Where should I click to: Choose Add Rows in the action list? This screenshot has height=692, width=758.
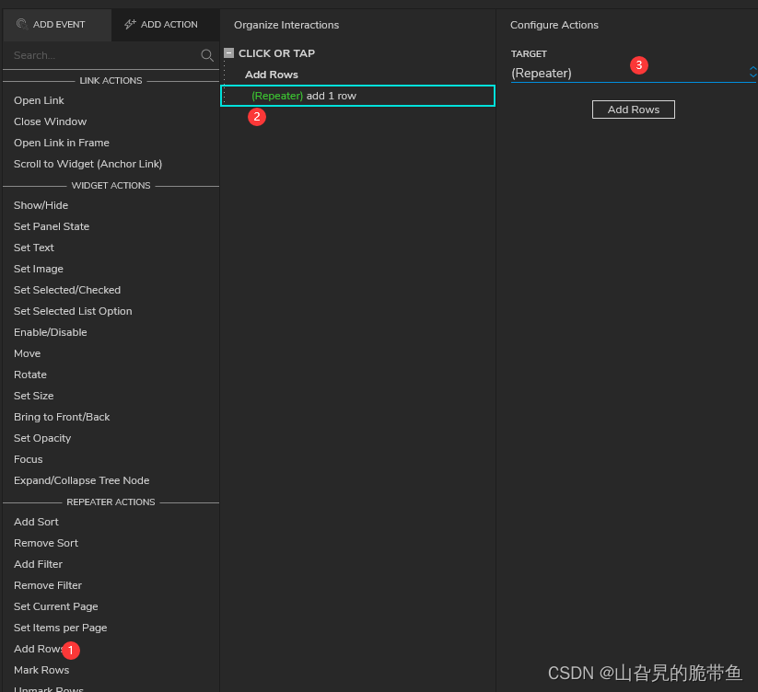[38, 649]
